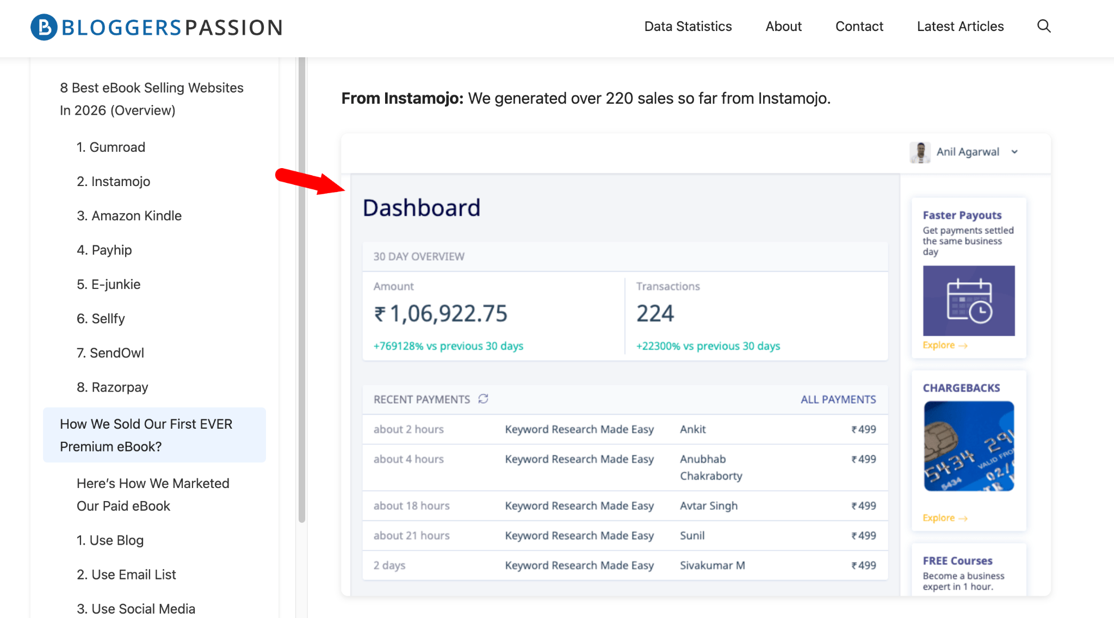Click the +769128% vs previous 30 days text
Viewport: 1114px width, 618px height.
[x=448, y=346]
